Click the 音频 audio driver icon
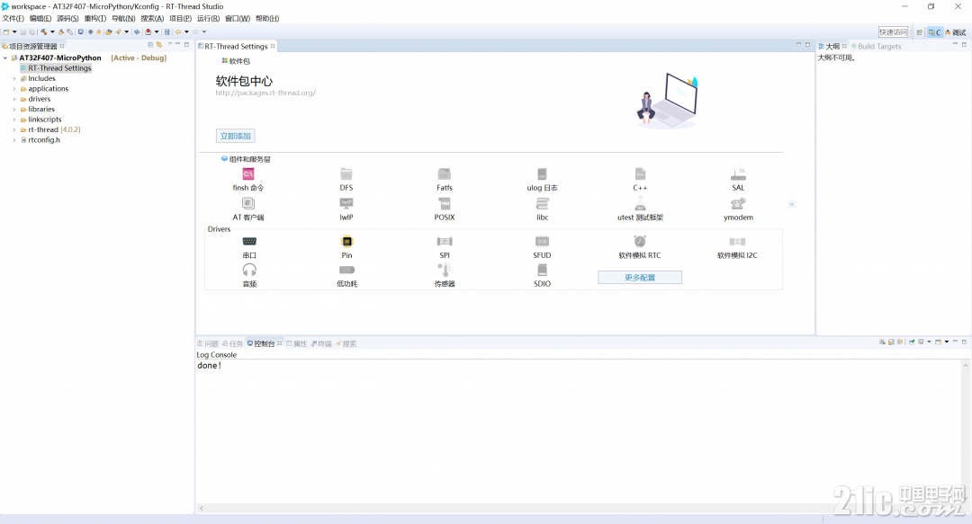972x524 pixels. (x=249, y=270)
